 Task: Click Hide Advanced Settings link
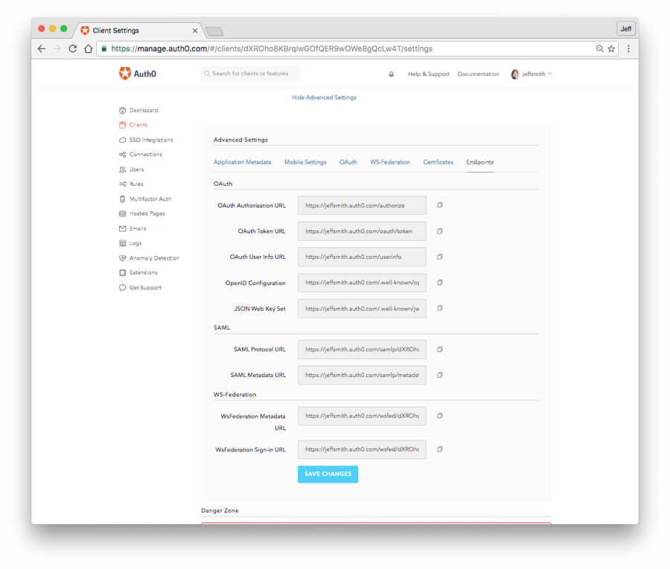point(324,97)
